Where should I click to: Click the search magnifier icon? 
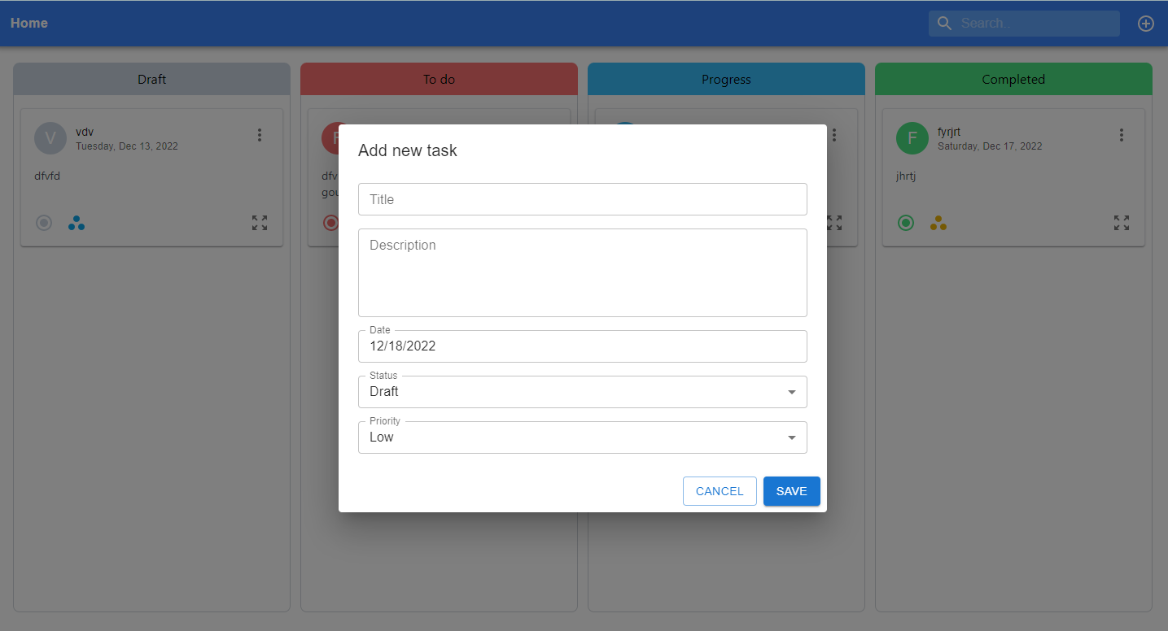[x=944, y=23]
